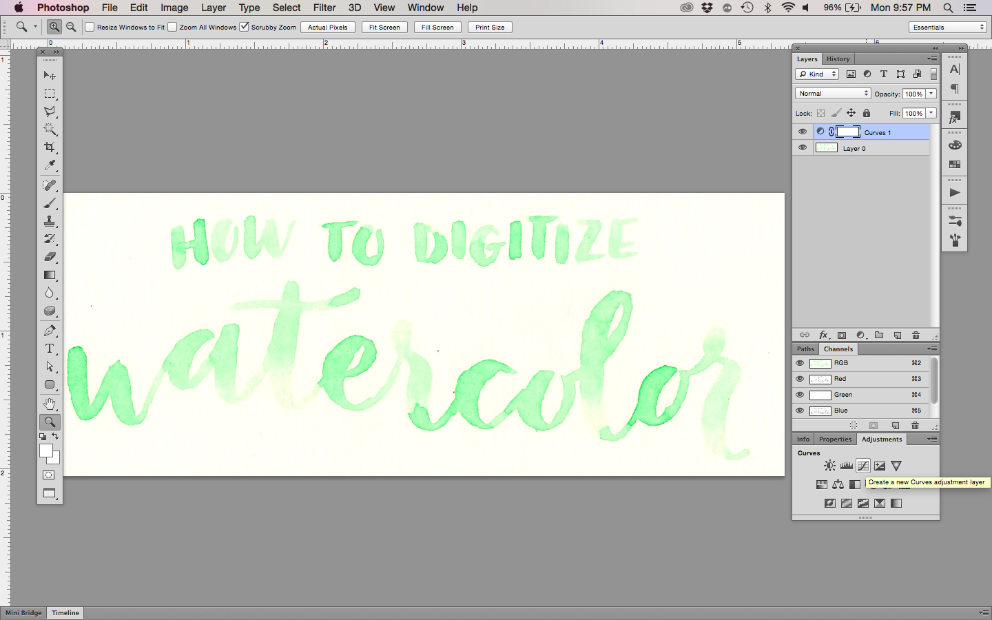Image resolution: width=992 pixels, height=620 pixels.
Task: Add an Exposure adjustment layer
Action: click(x=880, y=466)
